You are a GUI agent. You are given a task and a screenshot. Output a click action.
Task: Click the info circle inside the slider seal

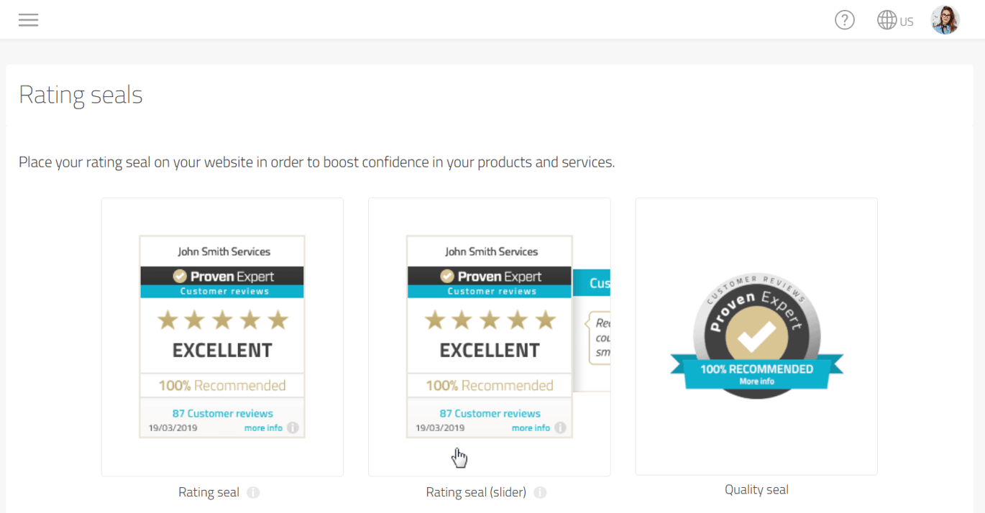click(560, 427)
